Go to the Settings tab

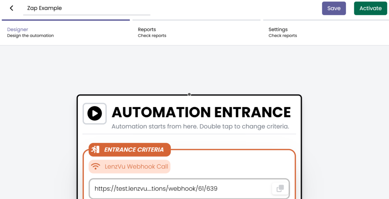click(x=278, y=30)
